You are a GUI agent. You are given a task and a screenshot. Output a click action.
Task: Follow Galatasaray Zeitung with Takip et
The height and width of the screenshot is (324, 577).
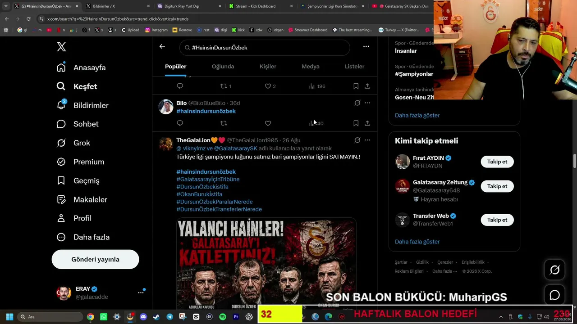(497, 186)
